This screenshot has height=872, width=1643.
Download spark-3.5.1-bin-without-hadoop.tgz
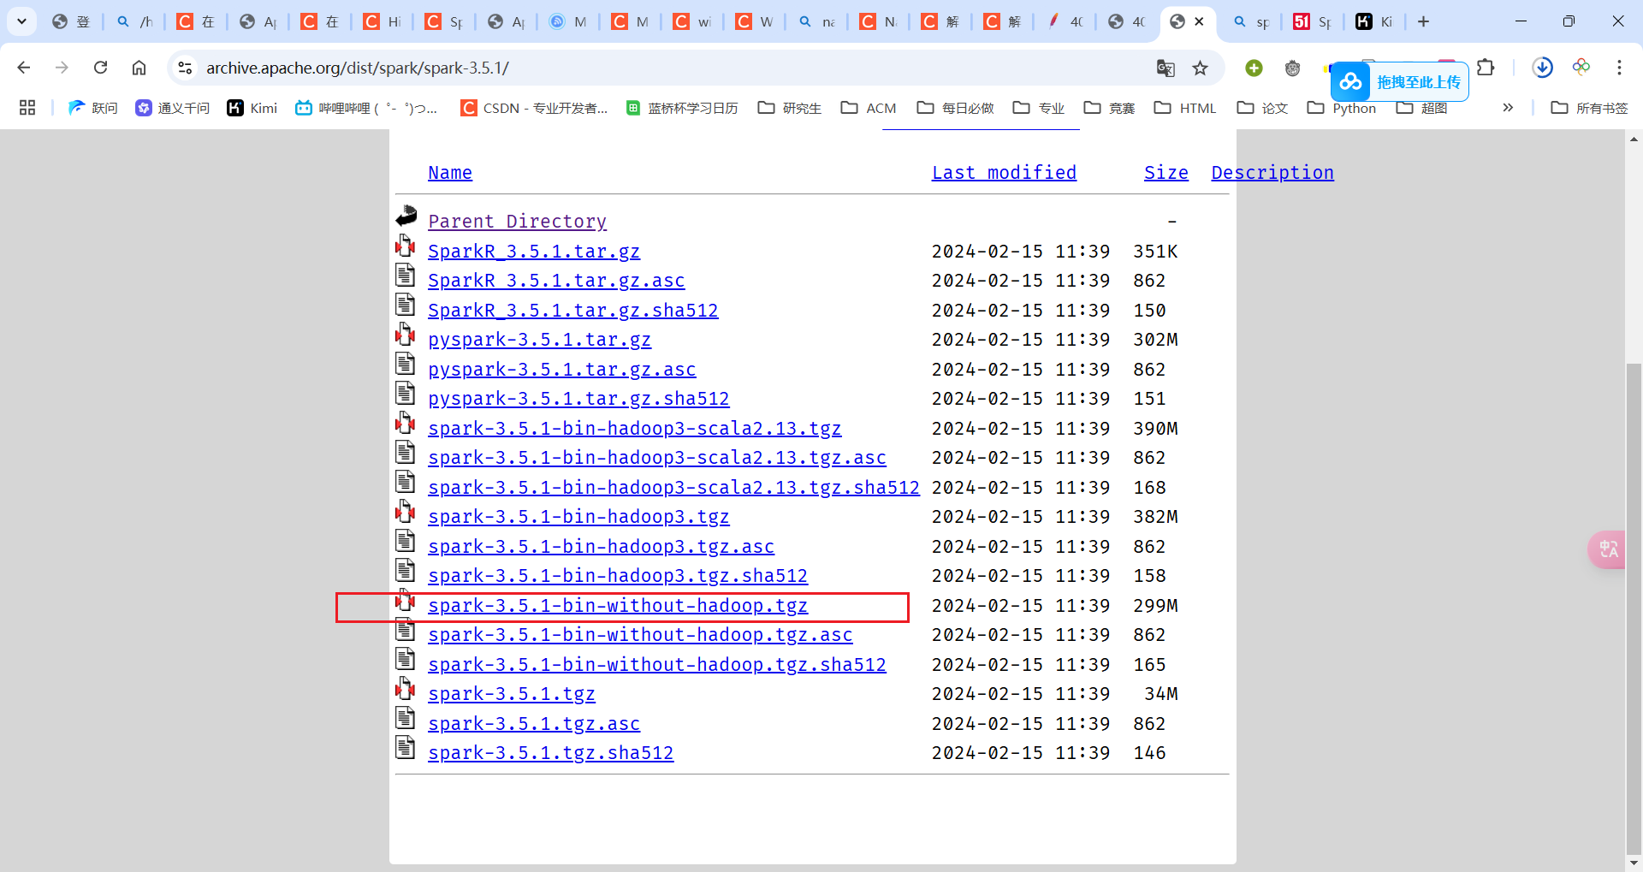[x=618, y=606]
